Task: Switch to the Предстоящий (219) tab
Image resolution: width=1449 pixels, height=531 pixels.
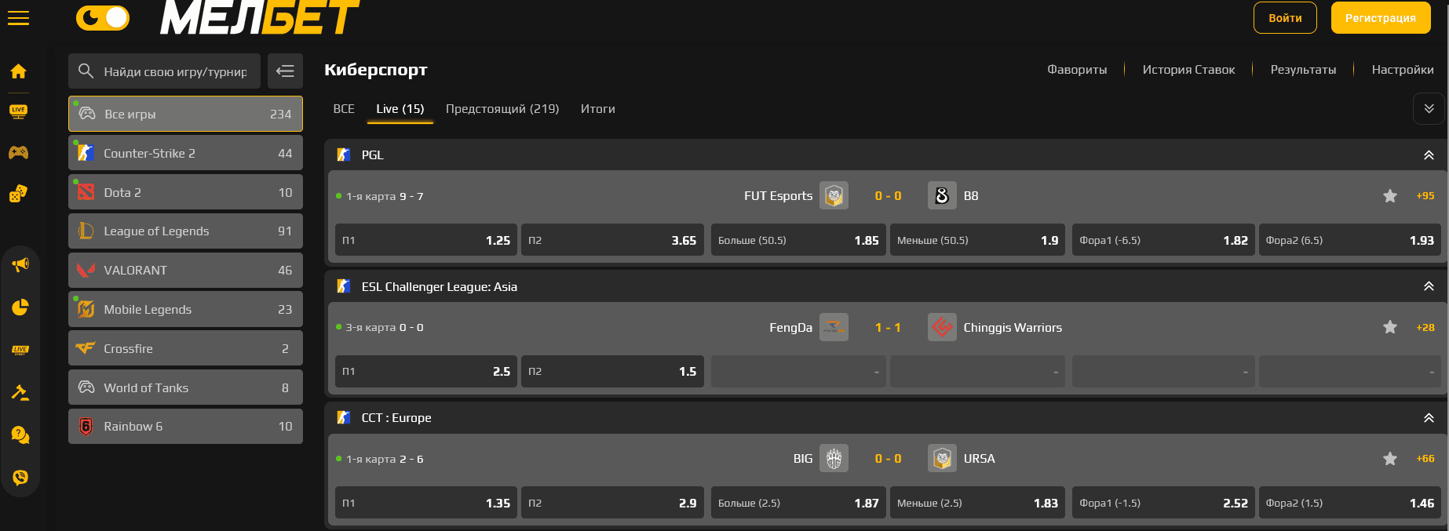Action: (x=502, y=109)
